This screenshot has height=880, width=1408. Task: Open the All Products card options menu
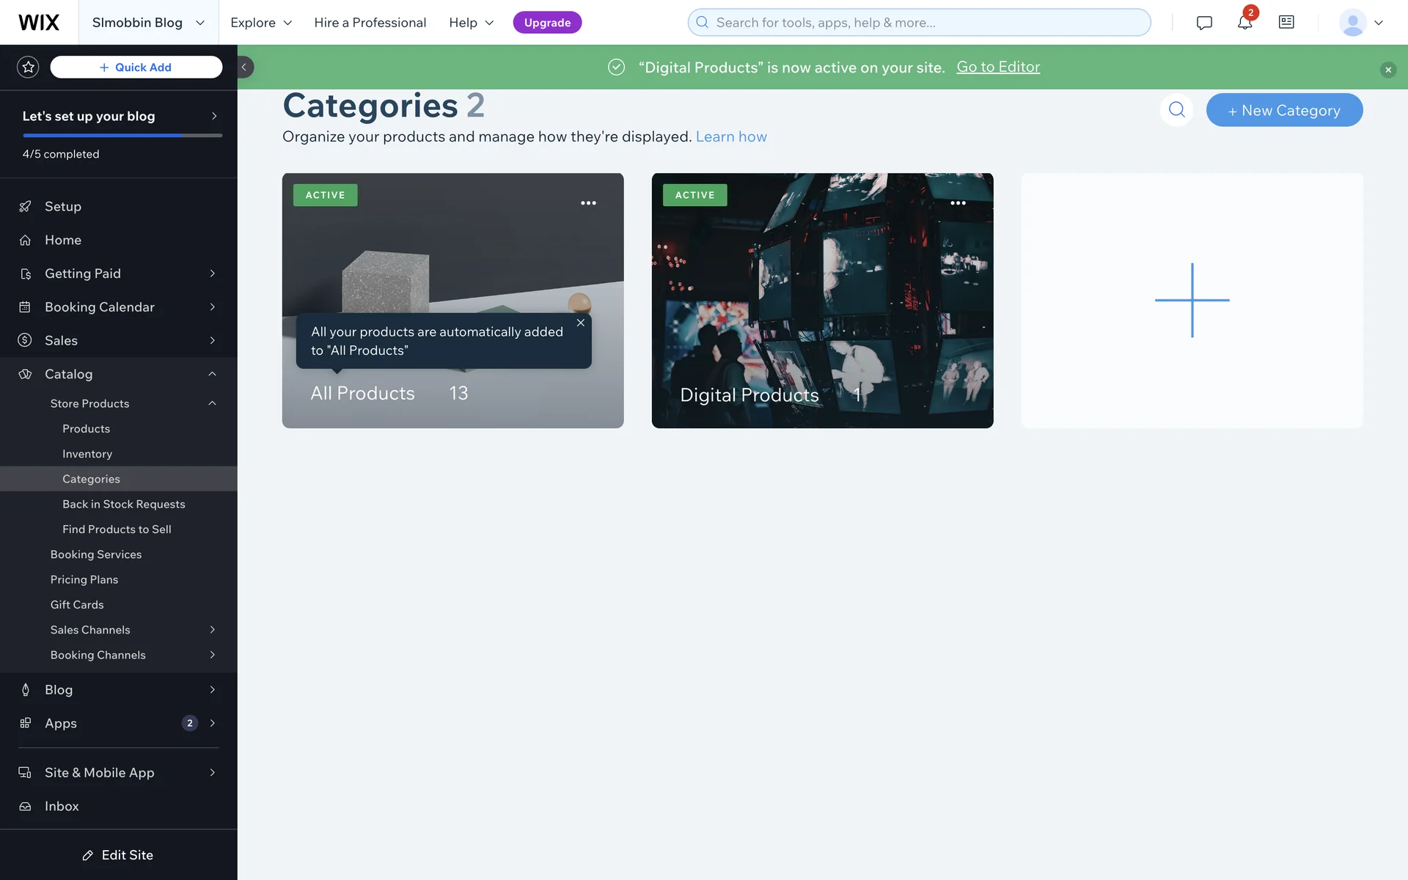588,203
